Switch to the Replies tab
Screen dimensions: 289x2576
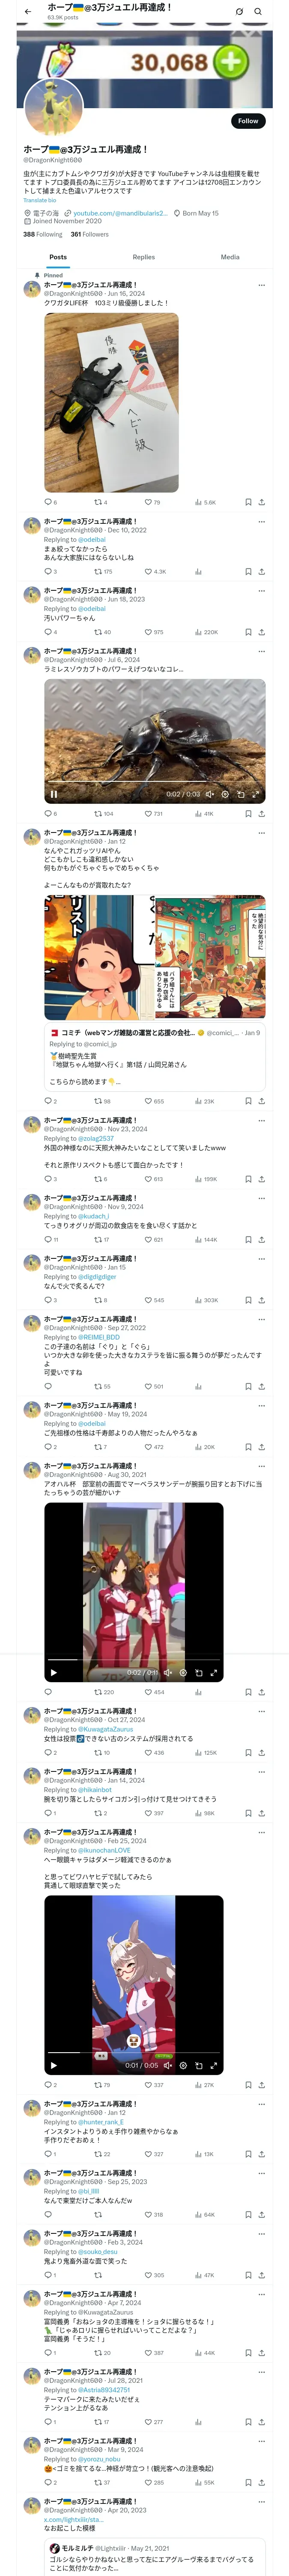(x=143, y=257)
